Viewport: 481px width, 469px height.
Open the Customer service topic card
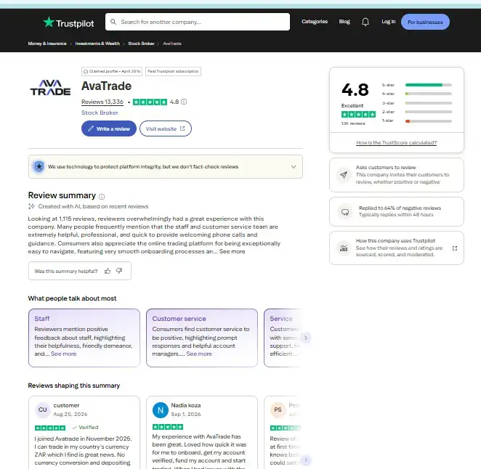pyautogui.click(x=202, y=338)
